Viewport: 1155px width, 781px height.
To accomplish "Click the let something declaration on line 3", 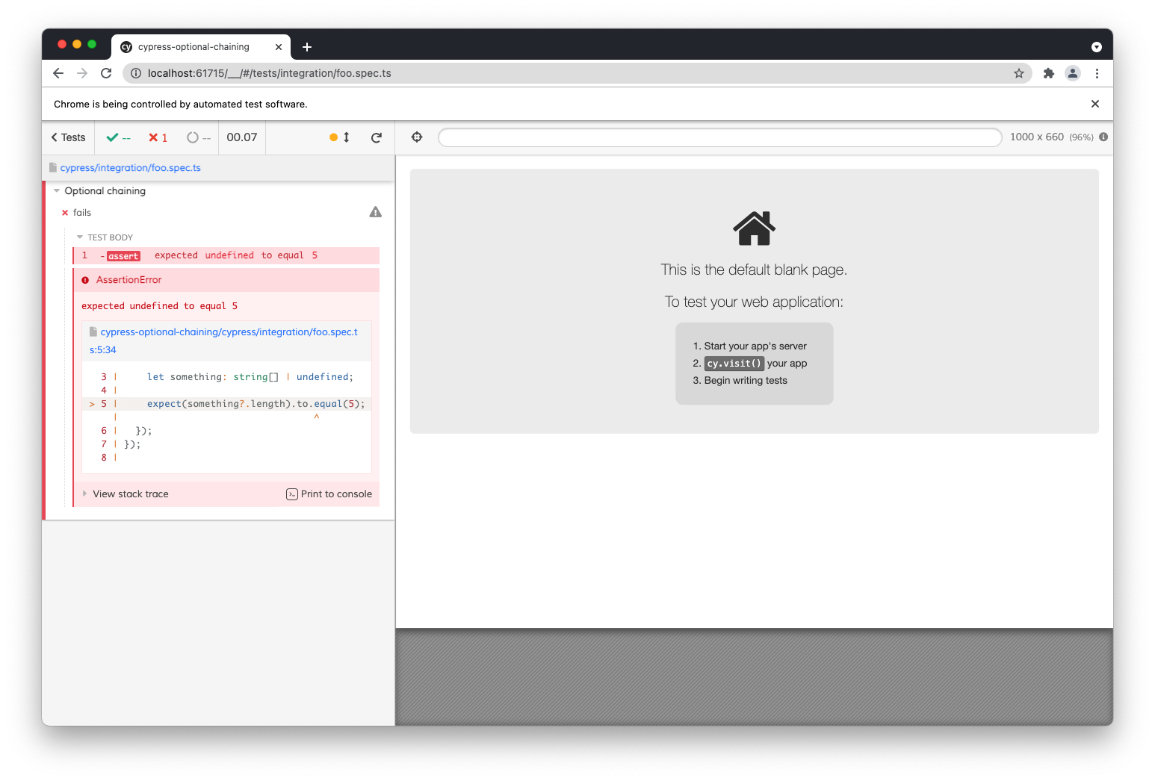I will [x=250, y=377].
